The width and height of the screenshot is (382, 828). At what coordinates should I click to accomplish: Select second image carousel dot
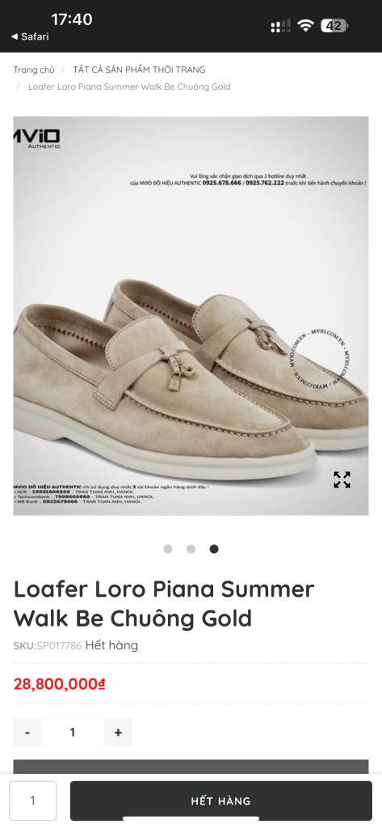click(x=191, y=549)
